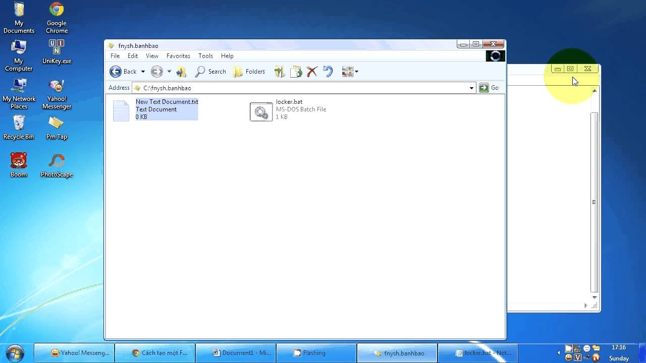
Task: Click the Copy To toolbar icon
Action: 296,72
